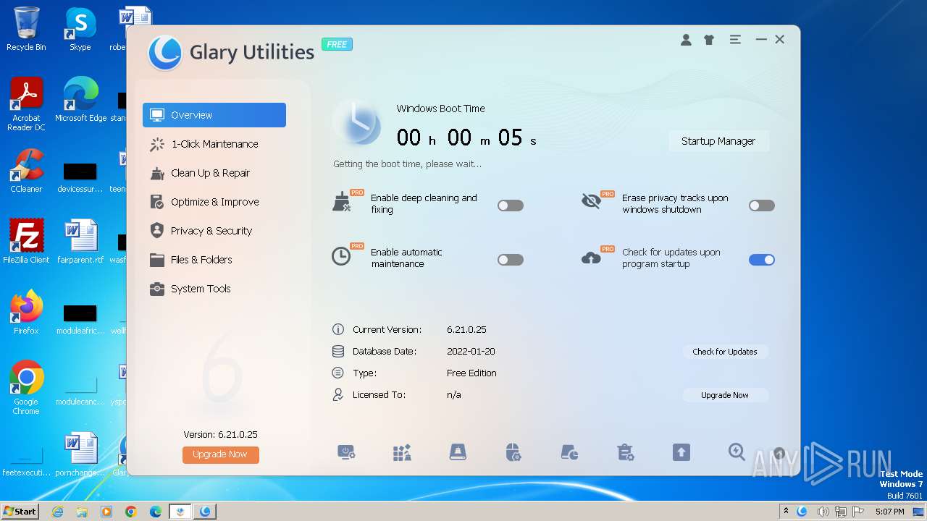Click the Free Edition type text
This screenshot has width=927, height=521.
coord(471,373)
